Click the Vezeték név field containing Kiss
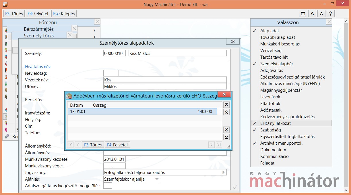 (x=165, y=80)
